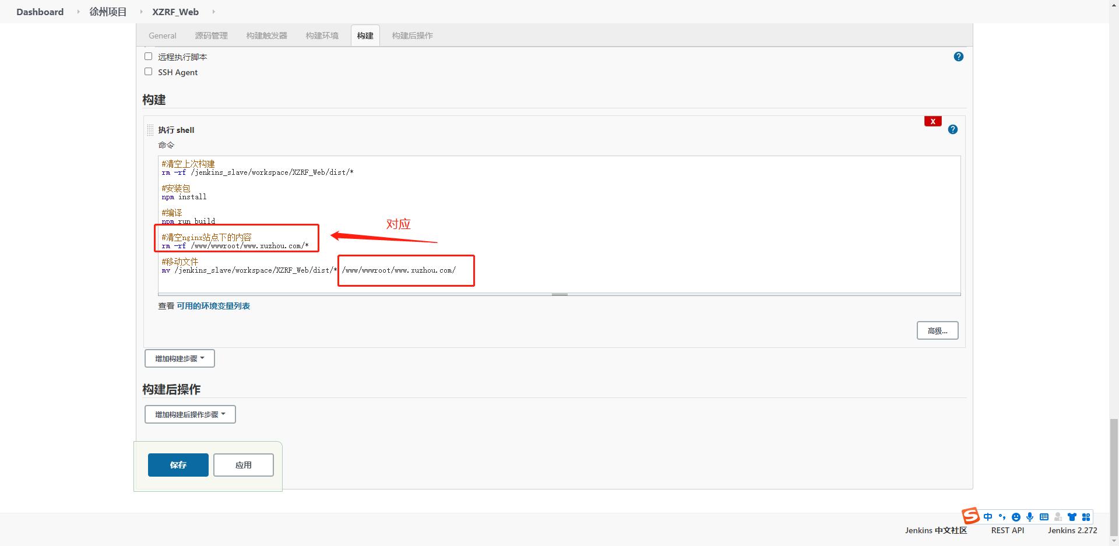1119x546 pixels.
Task: Open the 可用的环境变量列表 link
Action: [213, 306]
